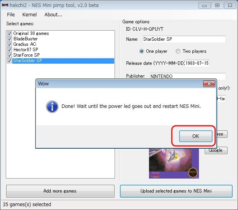
Task: Uncheck StarSoldier SP checkbox
Action: pyautogui.click(x=9, y=61)
